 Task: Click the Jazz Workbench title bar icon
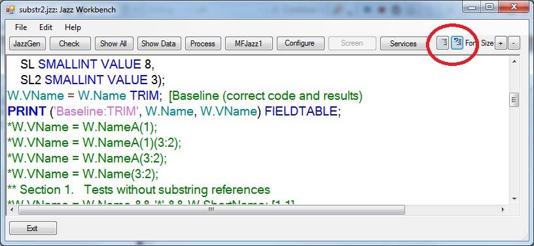coord(10,10)
